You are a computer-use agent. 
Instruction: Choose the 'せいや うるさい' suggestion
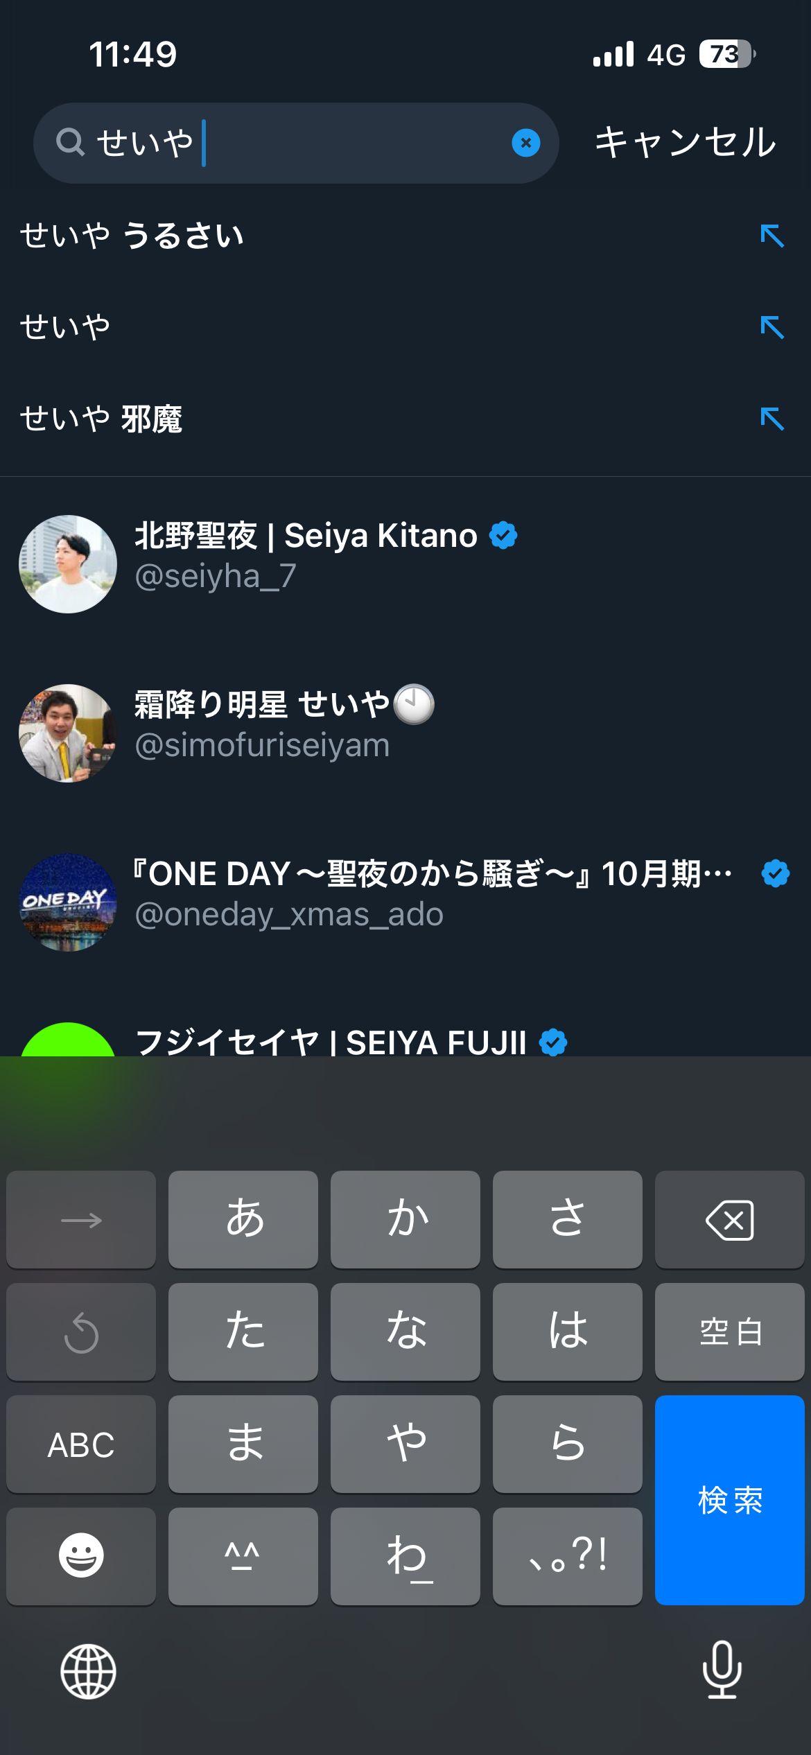point(132,236)
